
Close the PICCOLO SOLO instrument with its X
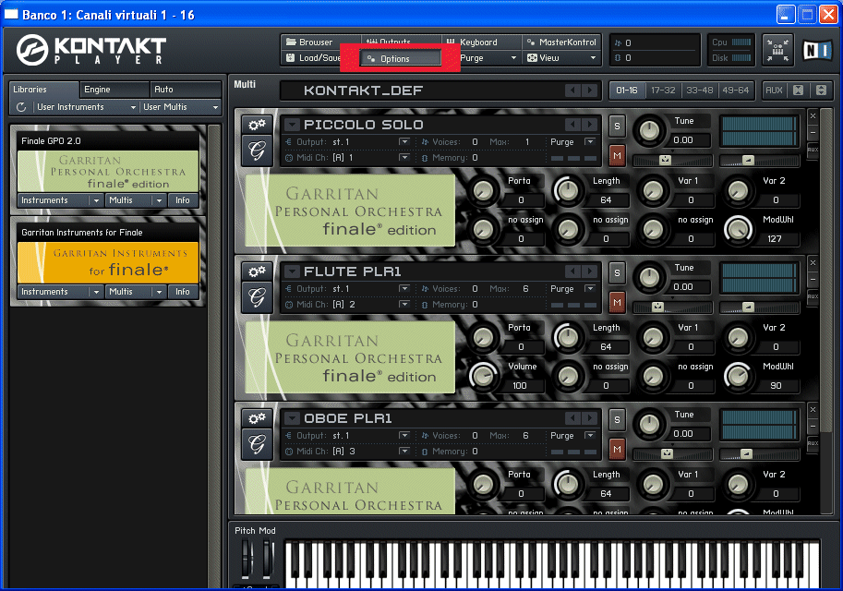813,116
